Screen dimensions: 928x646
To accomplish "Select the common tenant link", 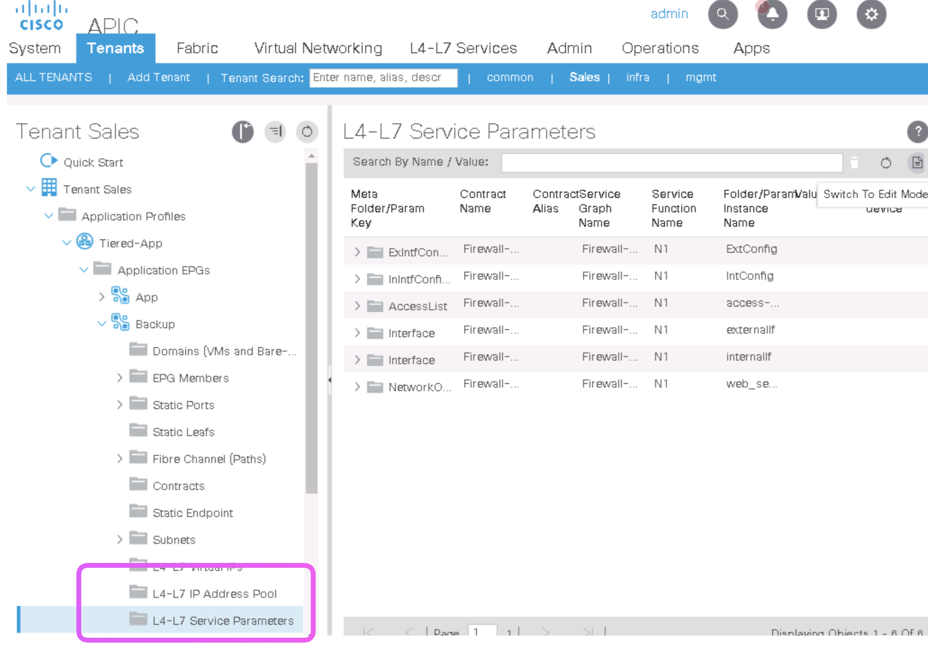I will pyautogui.click(x=510, y=78).
